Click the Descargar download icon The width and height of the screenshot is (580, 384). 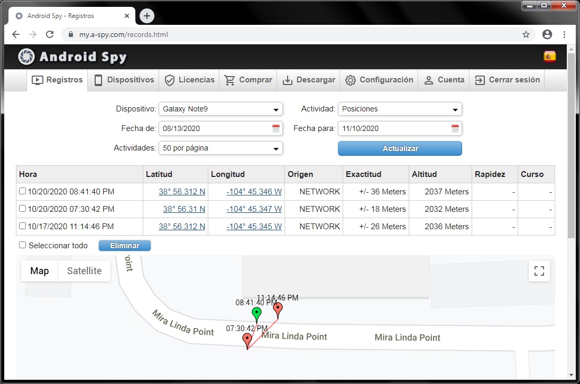[288, 80]
